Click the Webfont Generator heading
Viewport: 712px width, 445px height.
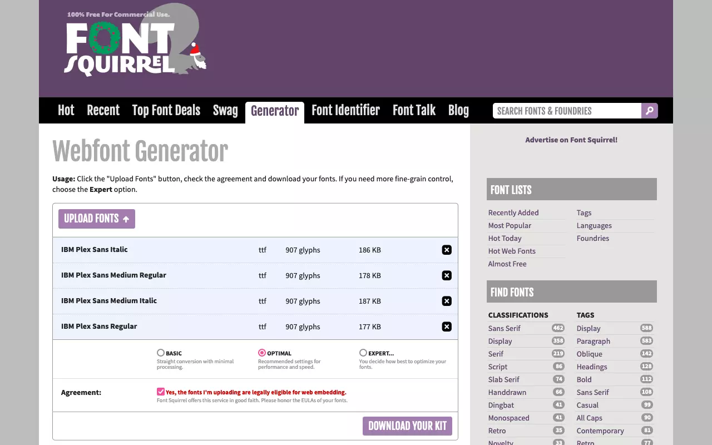(x=140, y=151)
